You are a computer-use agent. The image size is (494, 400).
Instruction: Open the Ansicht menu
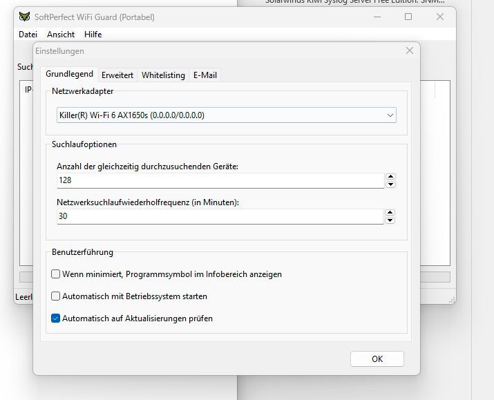pyautogui.click(x=61, y=35)
